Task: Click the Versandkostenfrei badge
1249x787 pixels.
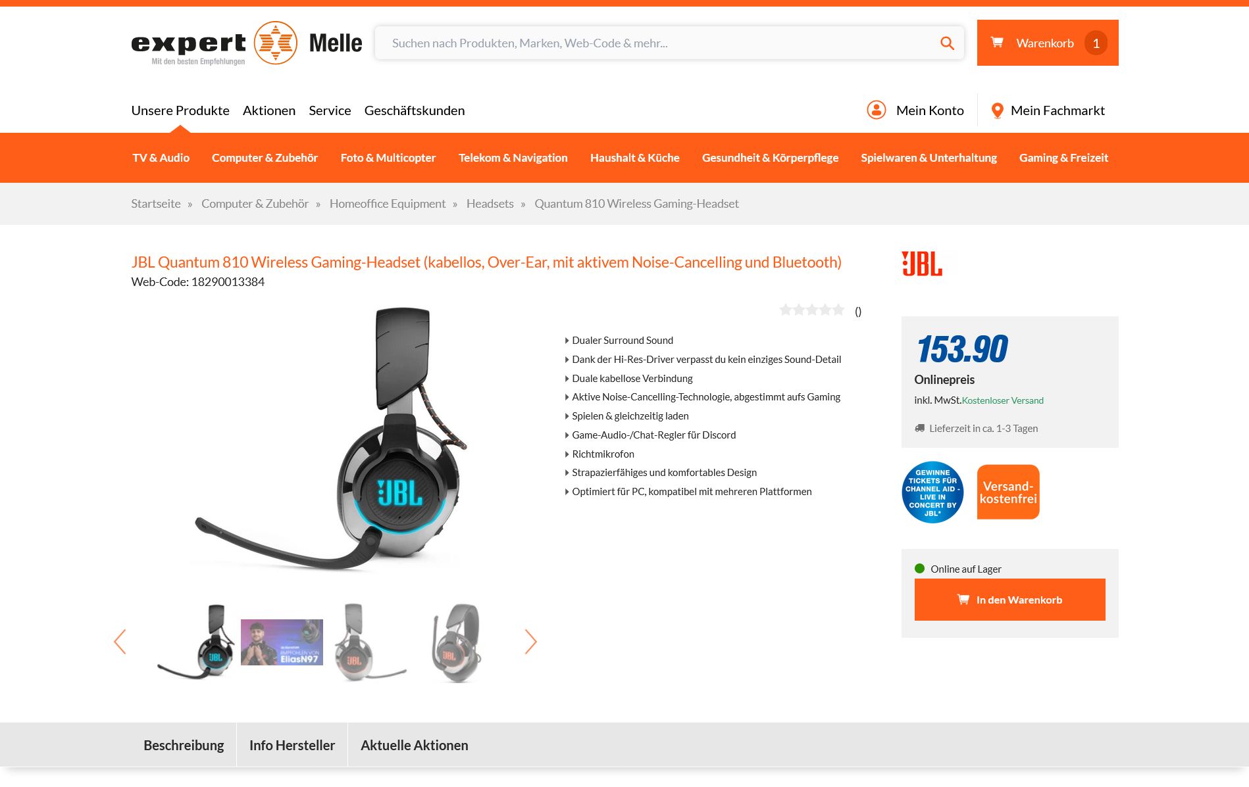Action: (x=1008, y=492)
